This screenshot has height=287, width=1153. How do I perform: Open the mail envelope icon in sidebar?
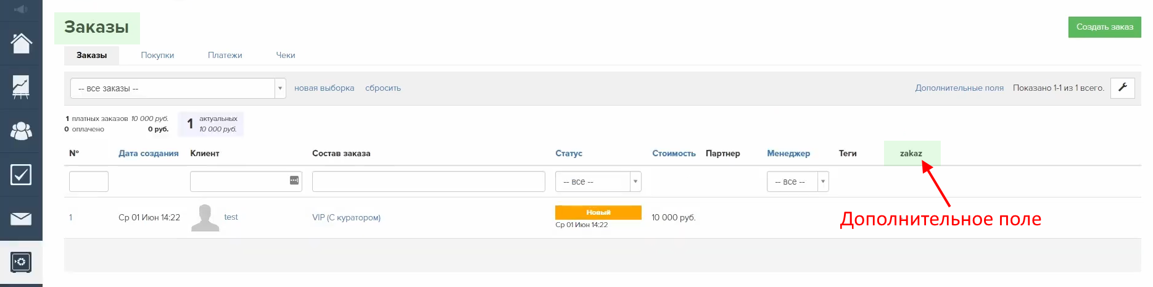(21, 218)
